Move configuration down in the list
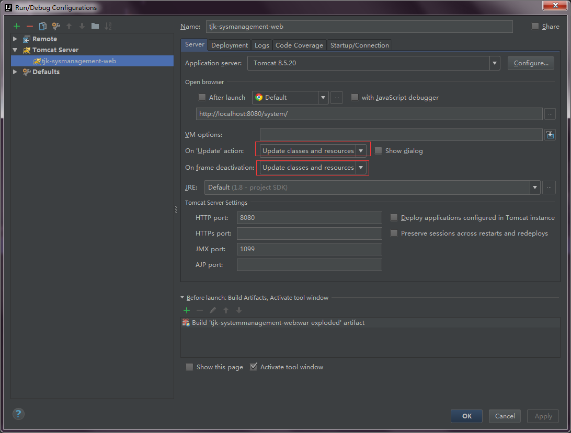This screenshot has height=433, width=571. [x=82, y=26]
